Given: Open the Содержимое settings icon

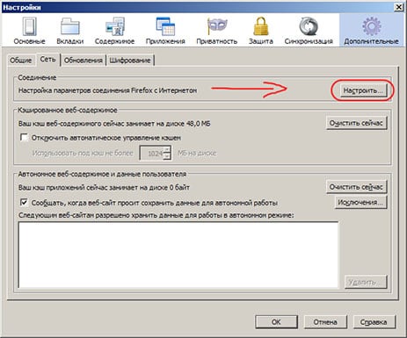Looking at the screenshot, I should coord(115,26).
